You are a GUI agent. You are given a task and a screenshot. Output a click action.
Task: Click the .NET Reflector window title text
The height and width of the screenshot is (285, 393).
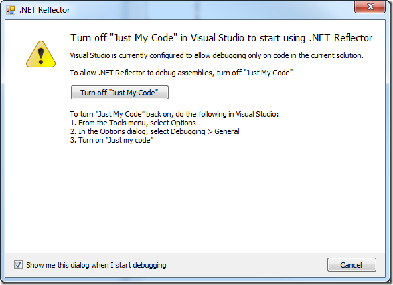click(x=44, y=10)
